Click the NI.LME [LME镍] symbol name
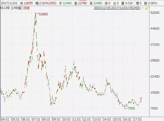Image resolution: width=164 pixels, height=121 pixels. coord(12,8)
